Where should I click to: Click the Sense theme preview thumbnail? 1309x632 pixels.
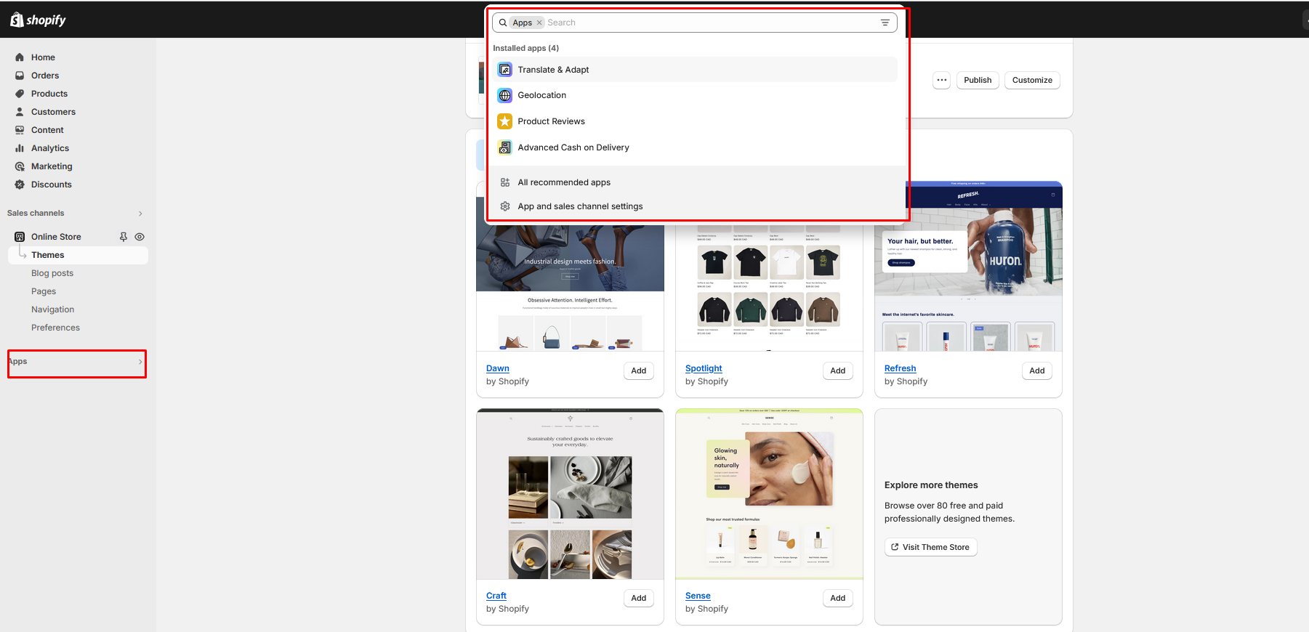click(x=769, y=494)
